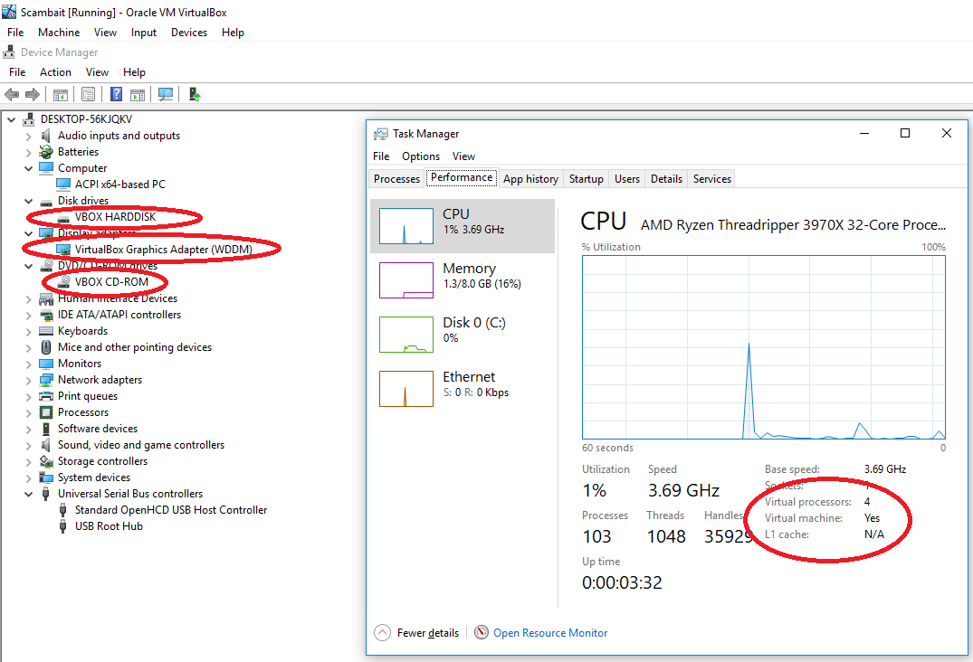Image resolution: width=973 pixels, height=662 pixels.
Task: Click the Open Resource Monitor link
Action: [x=550, y=633]
